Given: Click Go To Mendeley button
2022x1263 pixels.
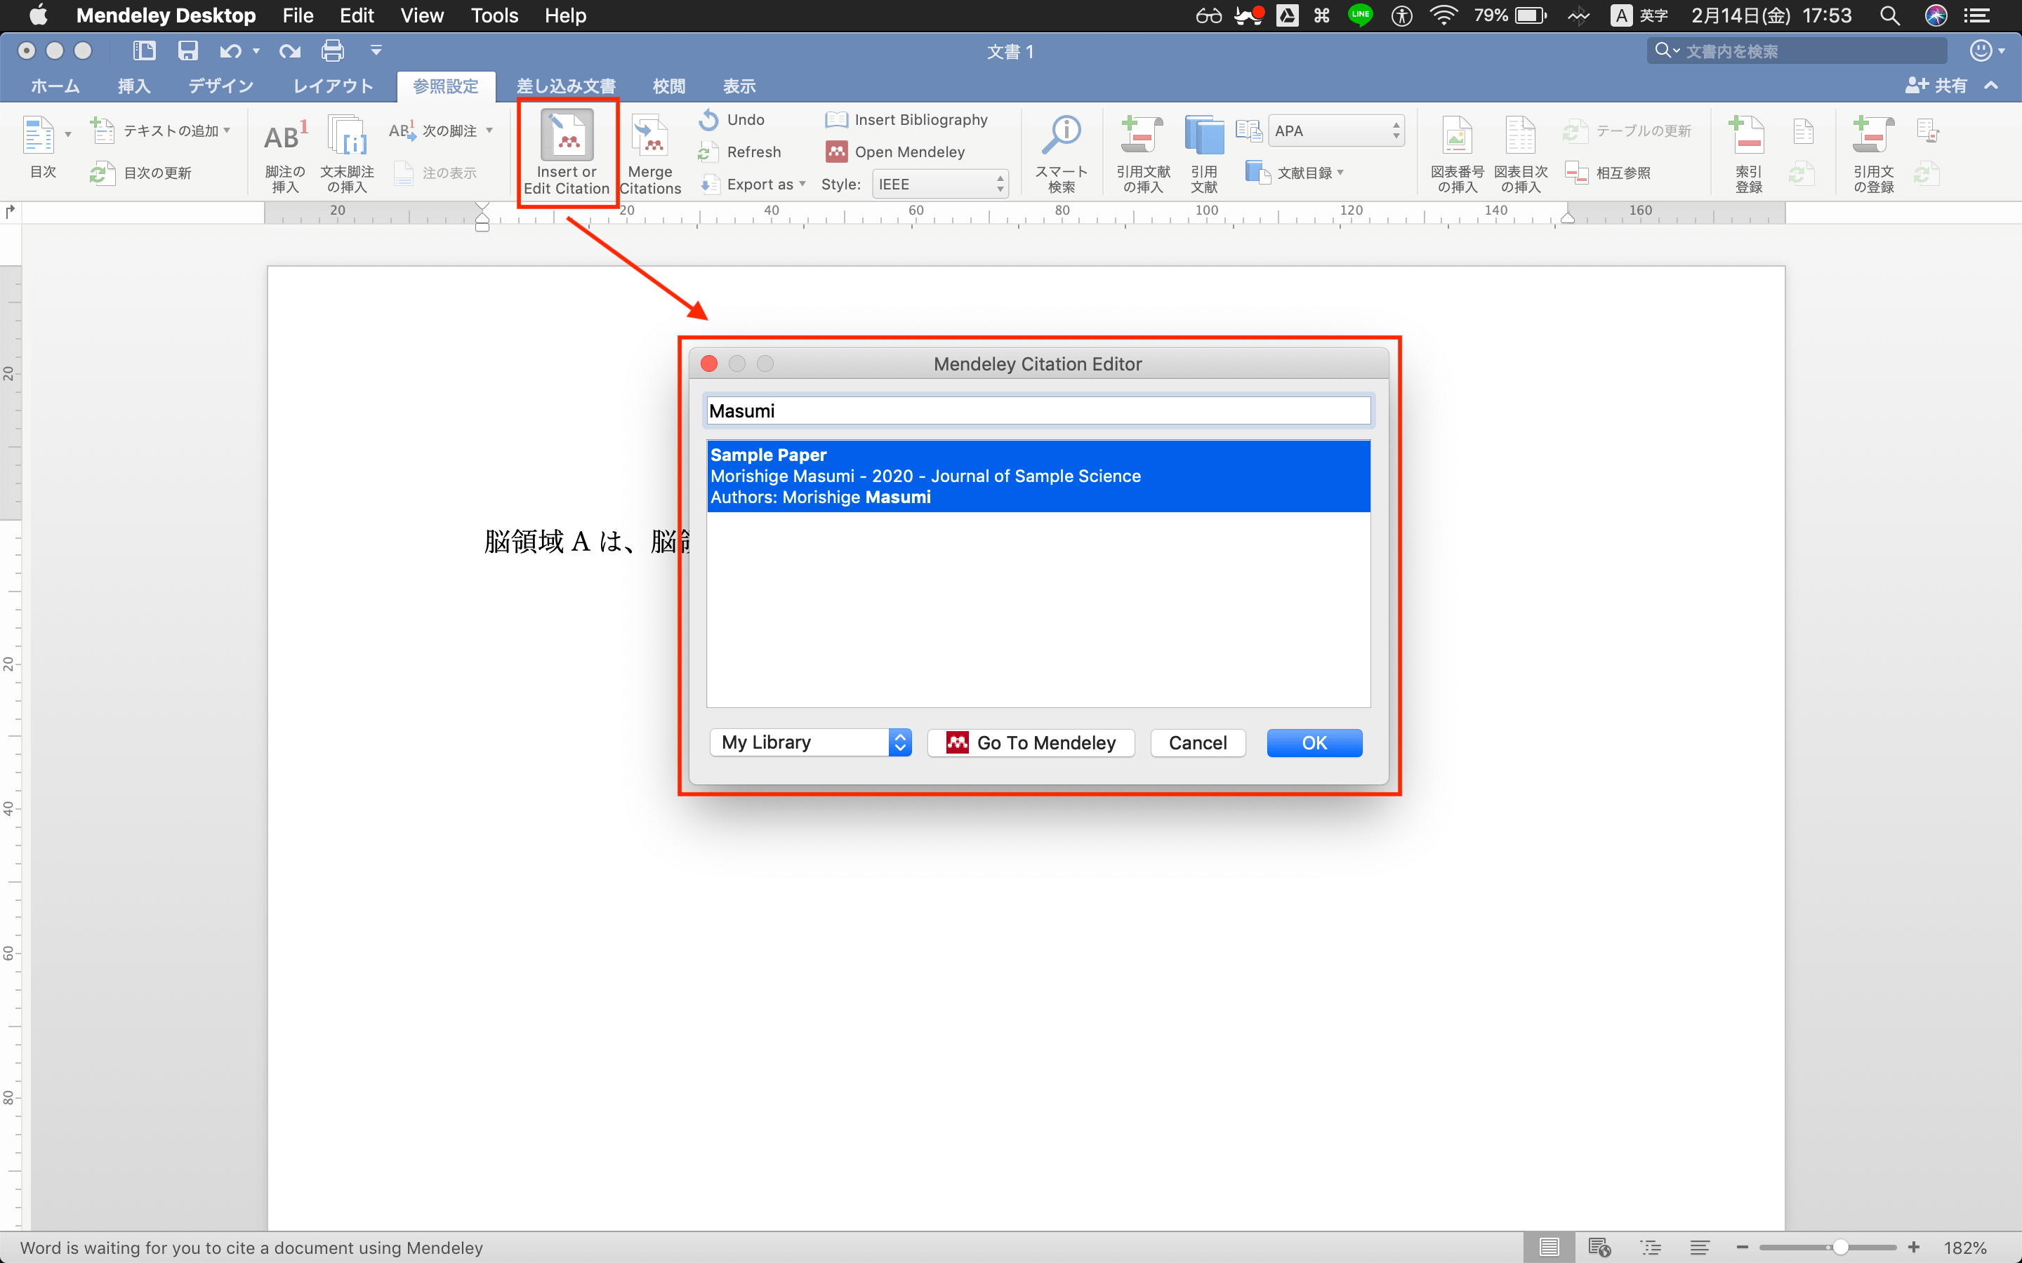Looking at the screenshot, I should tap(1032, 742).
